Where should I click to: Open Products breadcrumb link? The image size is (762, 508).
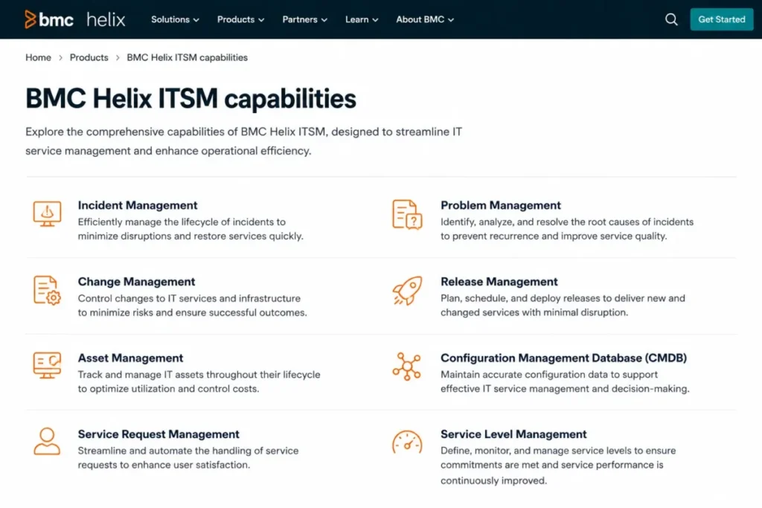click(89, 57)
